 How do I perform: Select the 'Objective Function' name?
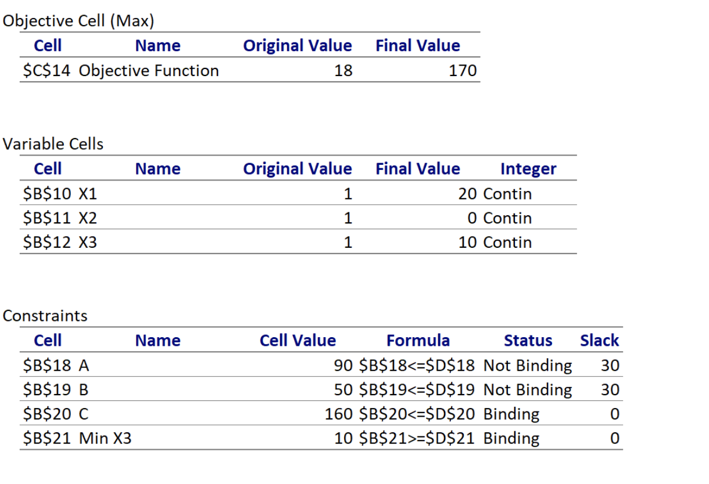click(148, 71)
